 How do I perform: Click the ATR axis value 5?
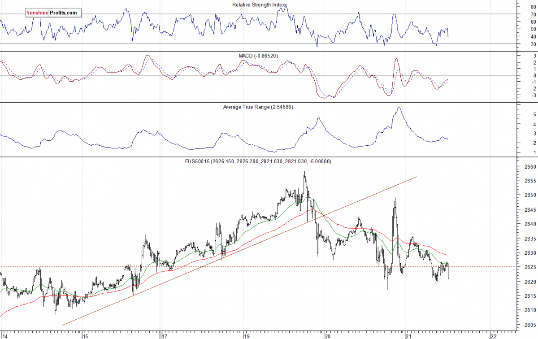(x=534, y=115)
